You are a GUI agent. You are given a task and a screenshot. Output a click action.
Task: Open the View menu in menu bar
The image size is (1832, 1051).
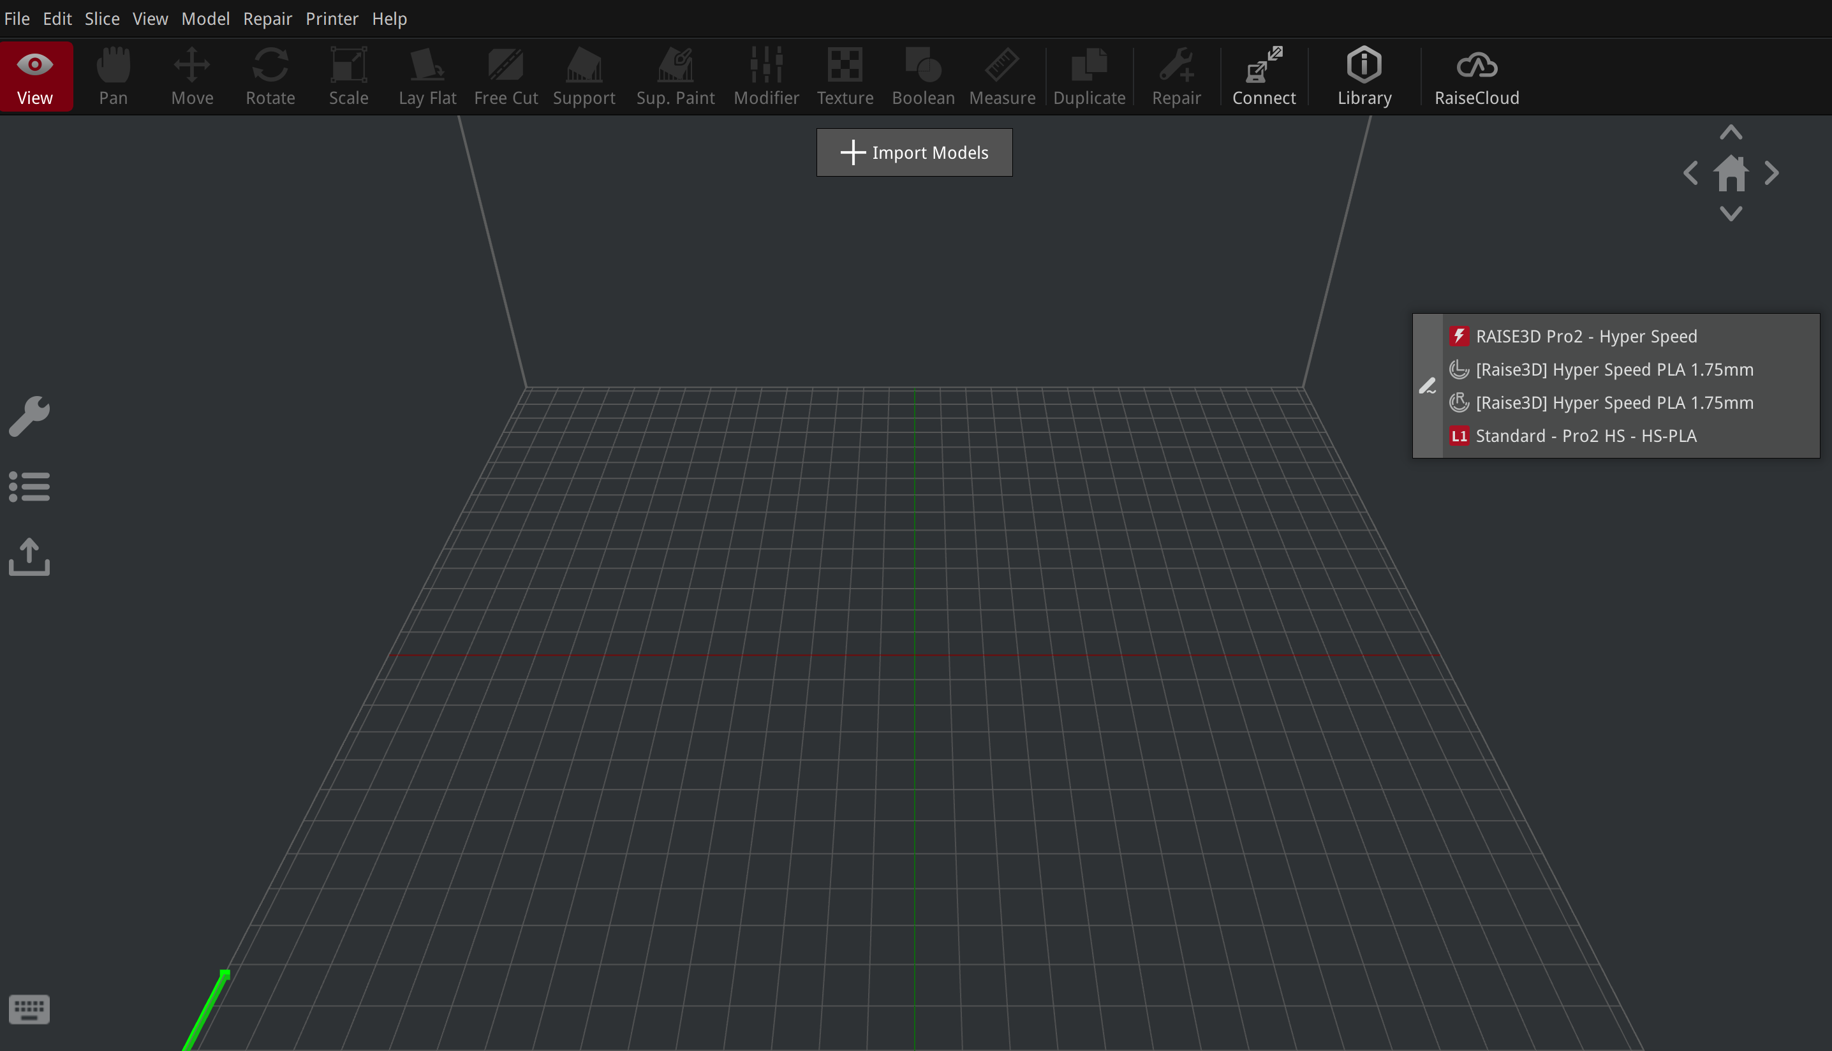coord(150,18)
